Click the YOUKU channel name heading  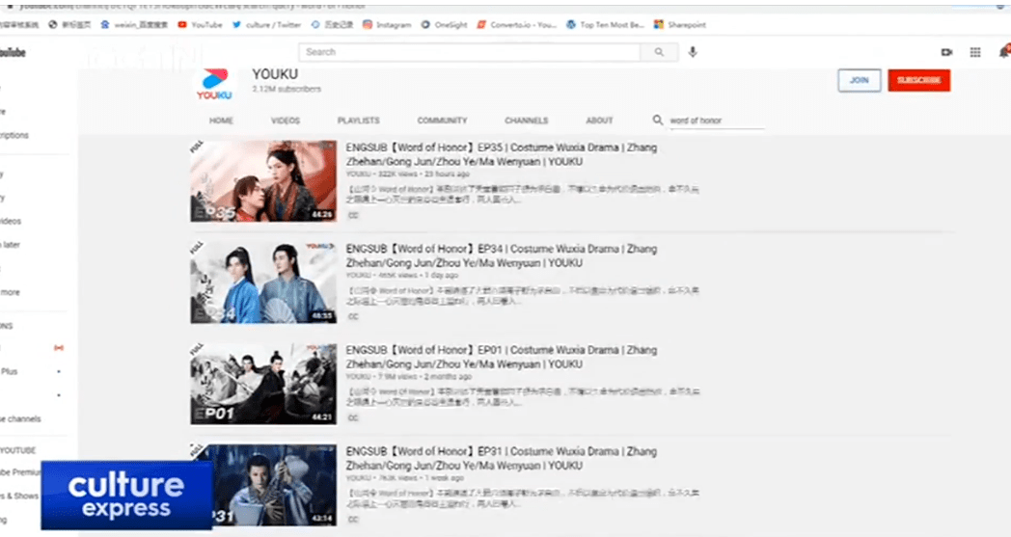(275, 74)
